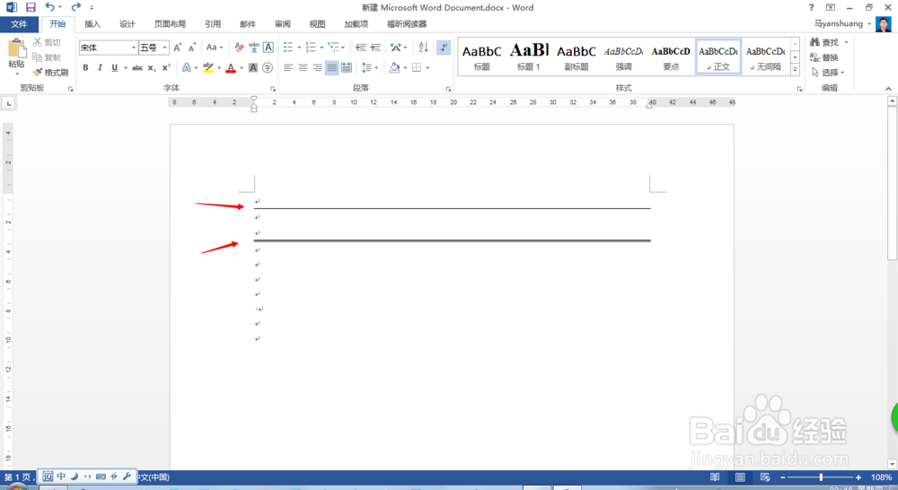Toggle strikethrough formatting
898x490 pixels.
137,67
